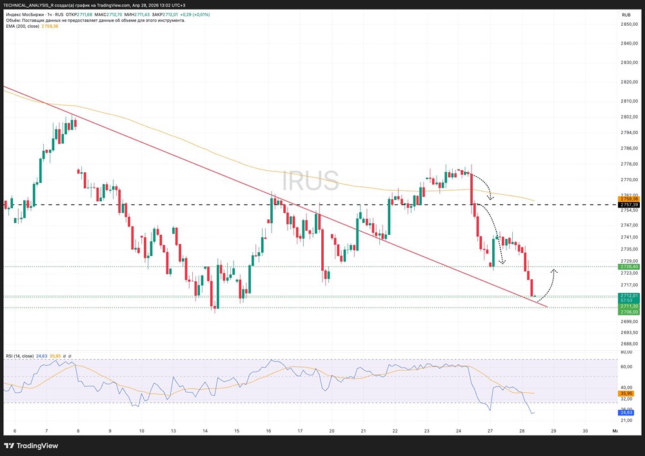Click the 80,00 label on the RSI axis
This screenshot has height=456, width=645.
[x=626, y=352]
